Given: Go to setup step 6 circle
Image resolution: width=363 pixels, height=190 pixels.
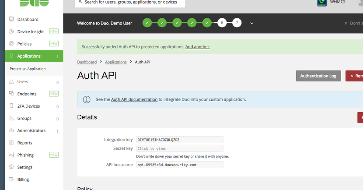Looking at the screenshot, I should click(x=222, y=23).
